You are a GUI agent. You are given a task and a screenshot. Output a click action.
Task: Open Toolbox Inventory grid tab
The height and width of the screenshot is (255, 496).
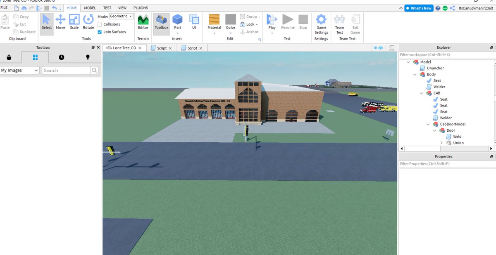[x=35, y=57]
